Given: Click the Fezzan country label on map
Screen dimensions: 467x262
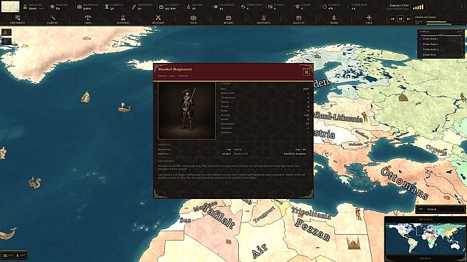Looking at the screenshot, I should 313,230.
